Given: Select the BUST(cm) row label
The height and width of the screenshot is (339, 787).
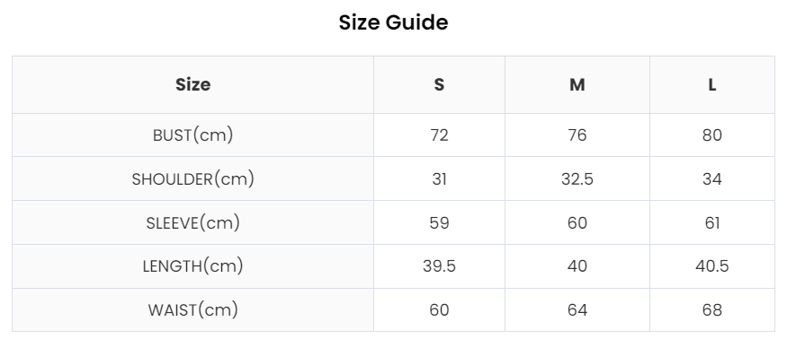Looking at the screenshot, I should coord(192,135).
